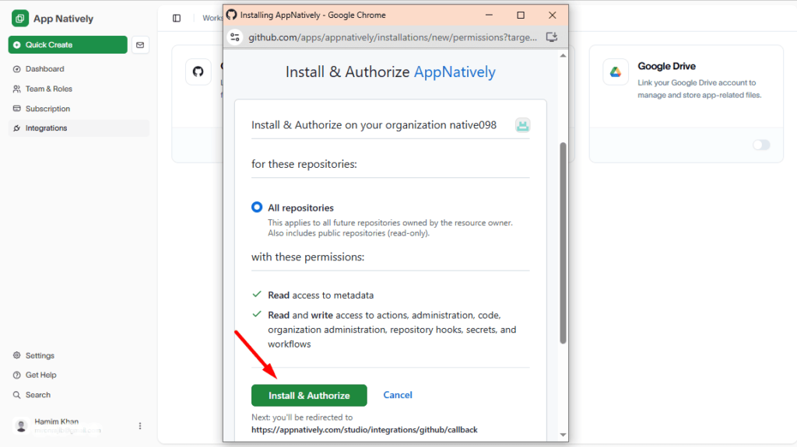Click the popup scroll up arrow
Screen dimensions: 797x447
[x=563, y=55]
